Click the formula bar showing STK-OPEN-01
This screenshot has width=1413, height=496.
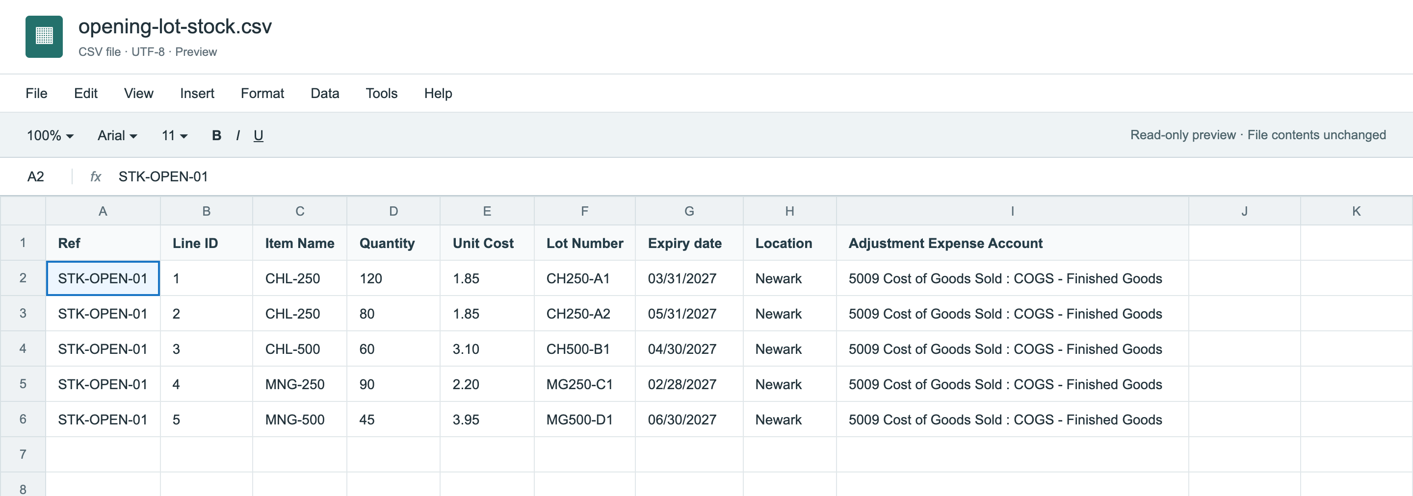click(163, 176)
